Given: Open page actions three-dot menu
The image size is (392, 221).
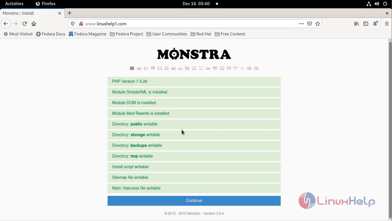Looking at the screenshot, I should 301,24.
